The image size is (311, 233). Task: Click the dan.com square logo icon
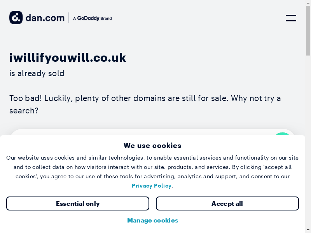(x=16, y=17)
